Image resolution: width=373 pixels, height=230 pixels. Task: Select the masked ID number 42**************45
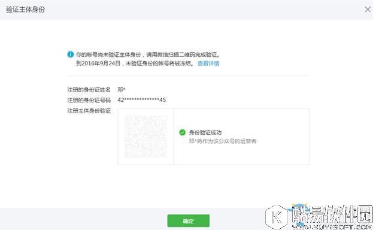(141, 100)
